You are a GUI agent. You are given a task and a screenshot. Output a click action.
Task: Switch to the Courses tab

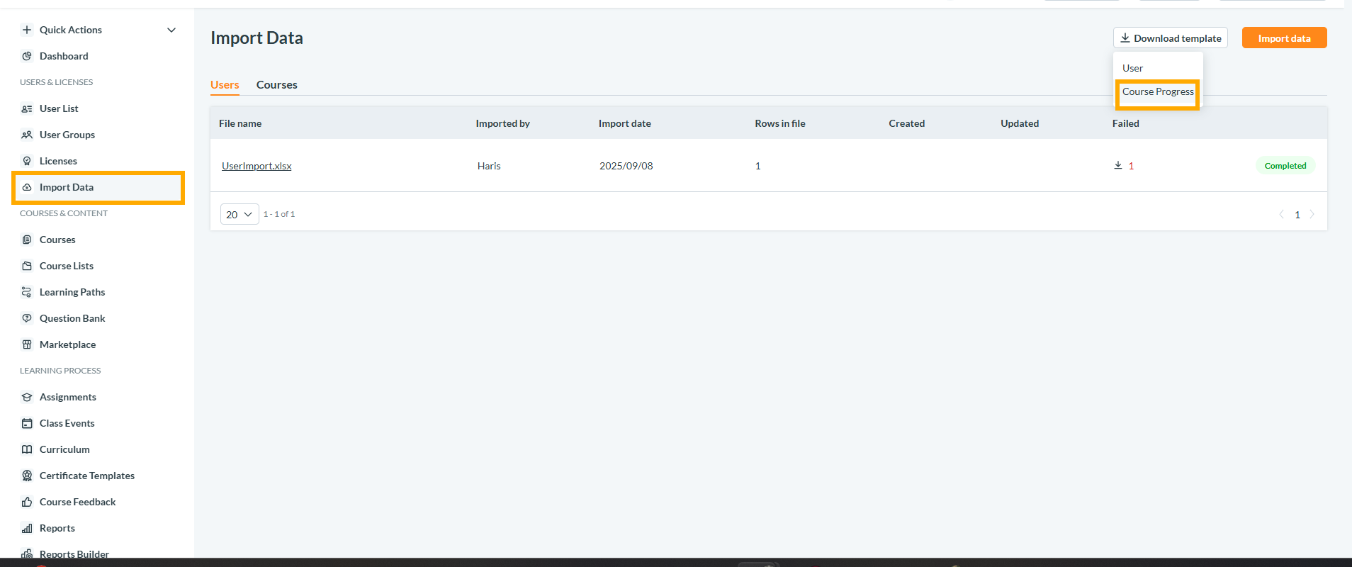(277, 84)
